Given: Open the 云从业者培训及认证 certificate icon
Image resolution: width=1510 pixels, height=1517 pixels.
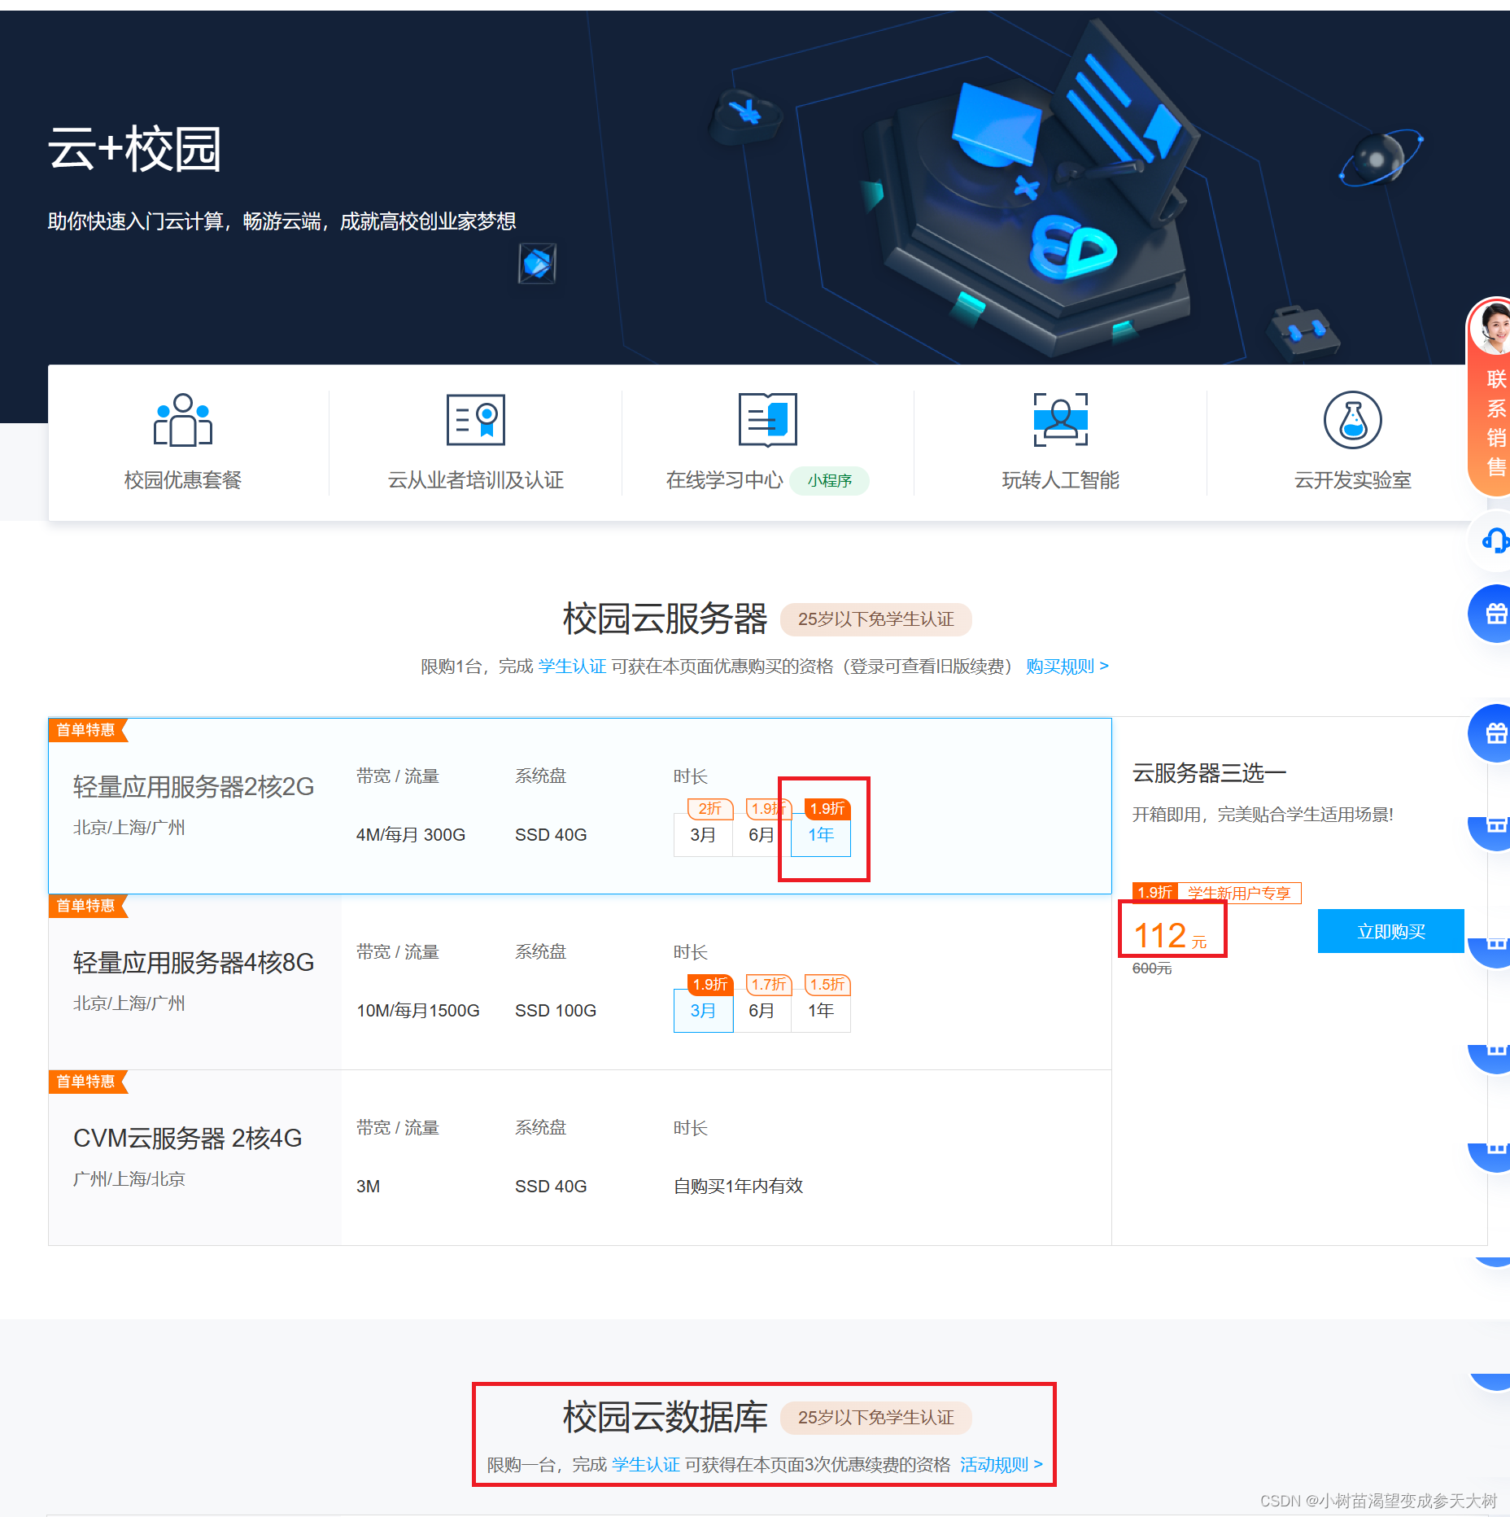Looking at the screenshot, I should [x=476, y=420].
